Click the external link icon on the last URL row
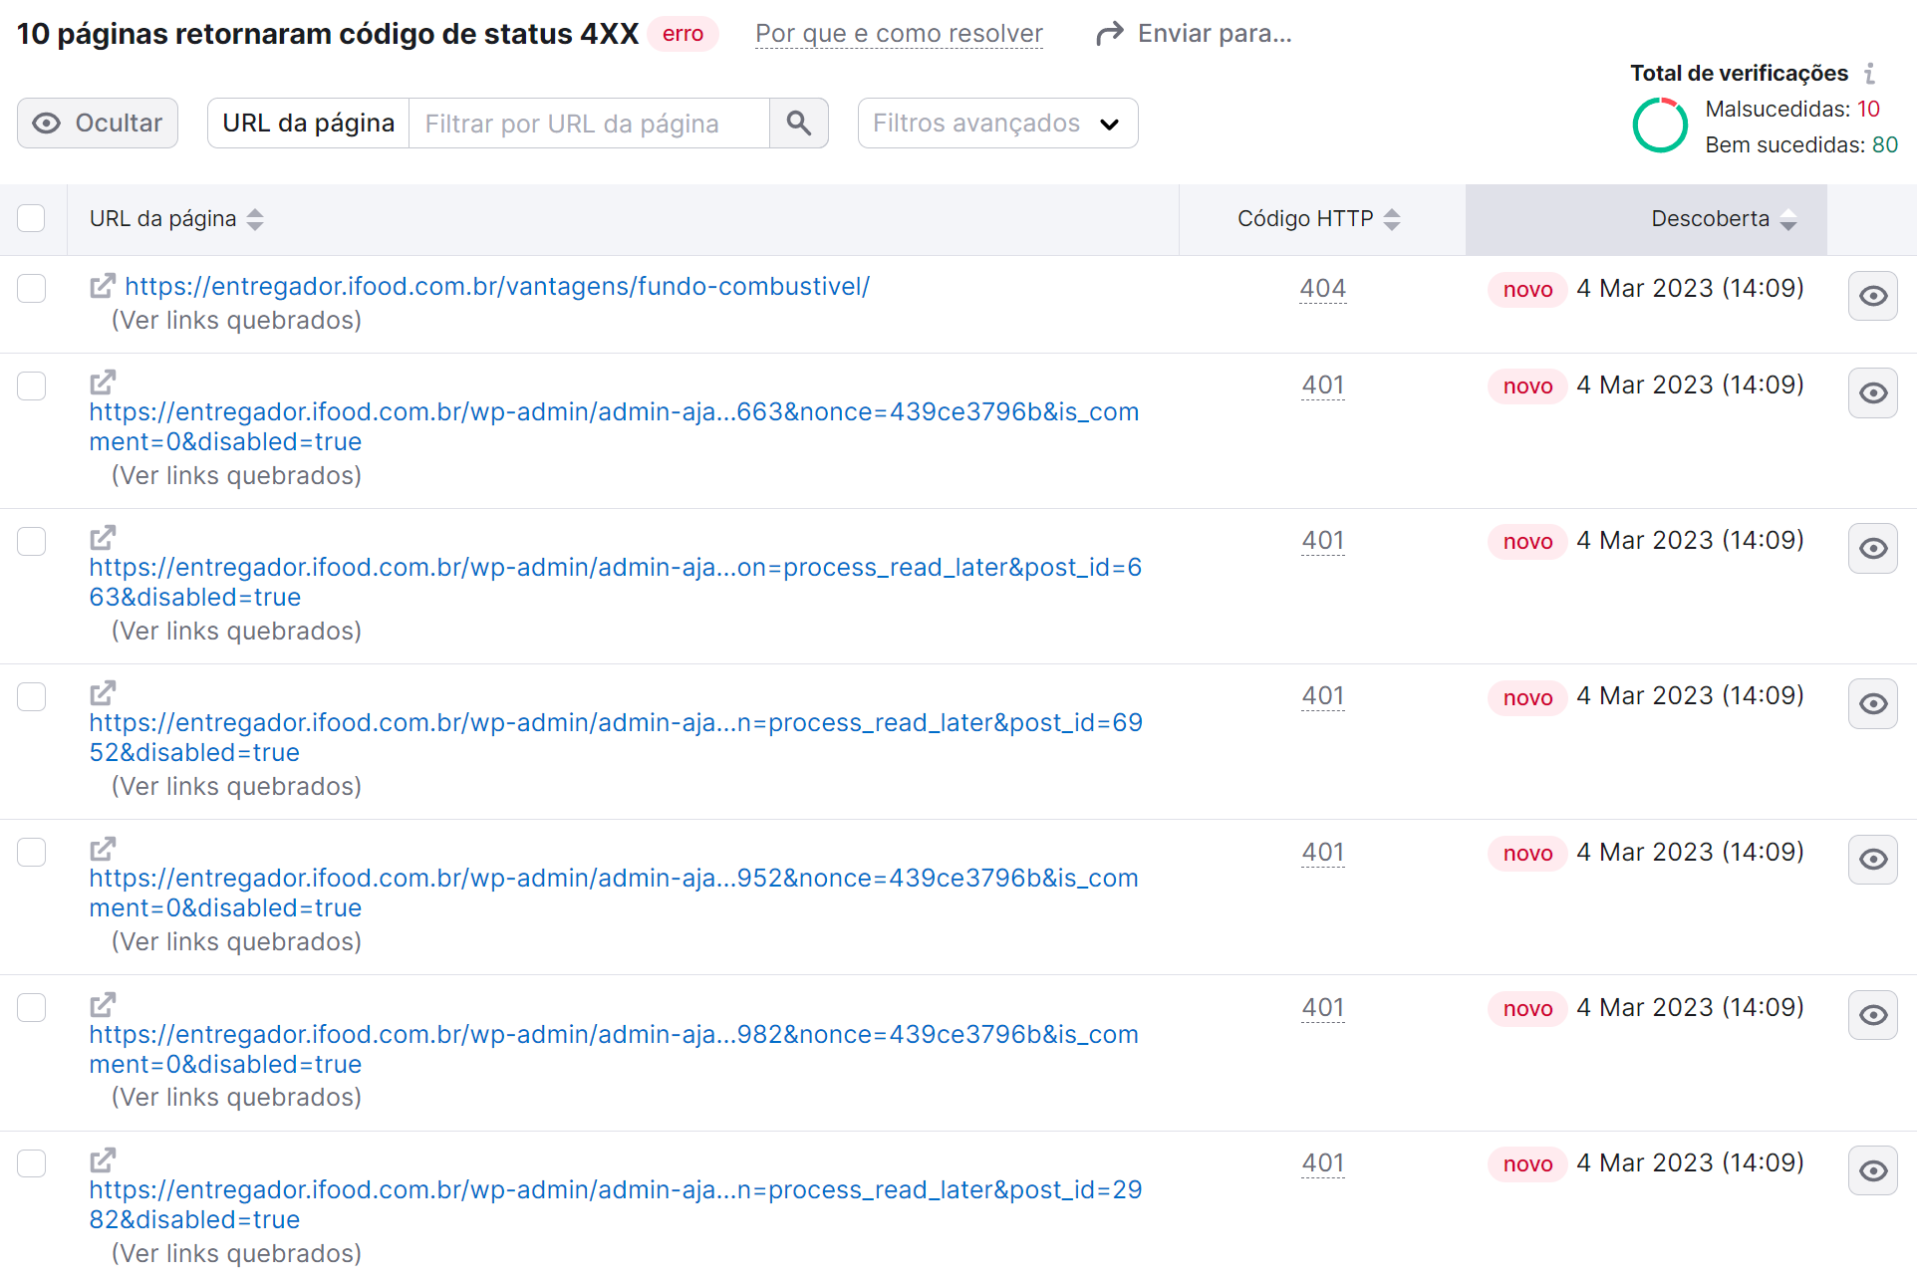The height and width of the screenshot is (1283, 1917). click(102, 1159)
